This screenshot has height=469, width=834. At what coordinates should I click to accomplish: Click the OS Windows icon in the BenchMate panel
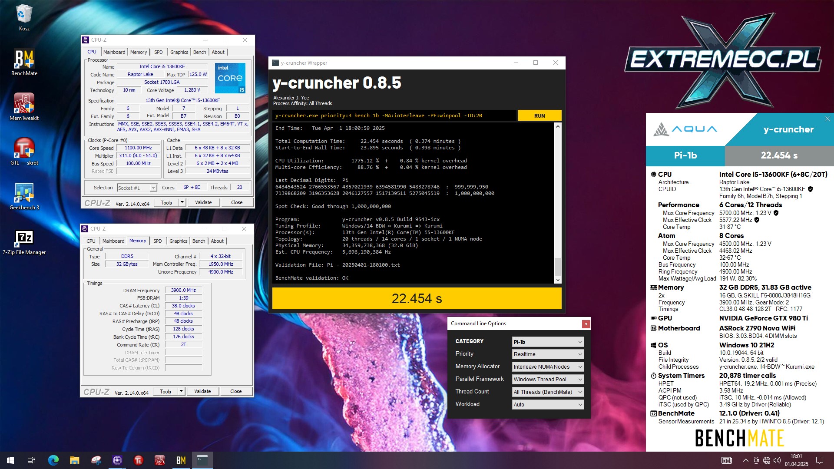tap(653, 345)
